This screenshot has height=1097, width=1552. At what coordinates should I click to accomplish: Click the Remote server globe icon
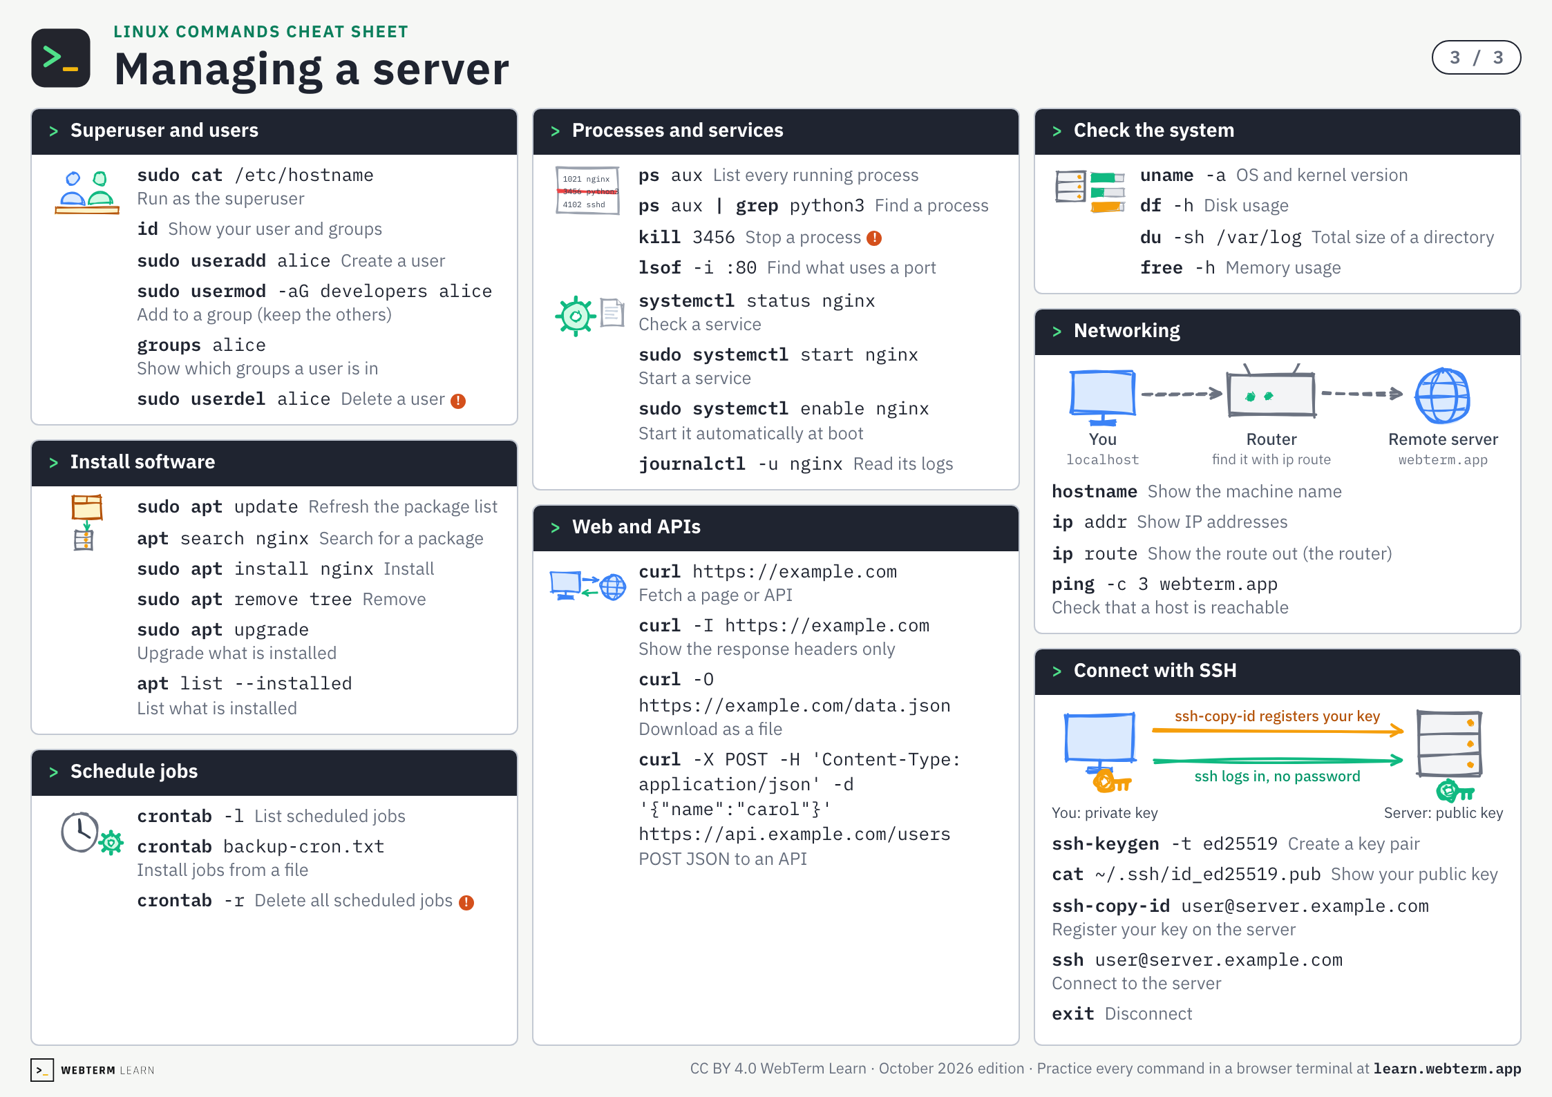pyautogui.click(x=1442, y=395)
